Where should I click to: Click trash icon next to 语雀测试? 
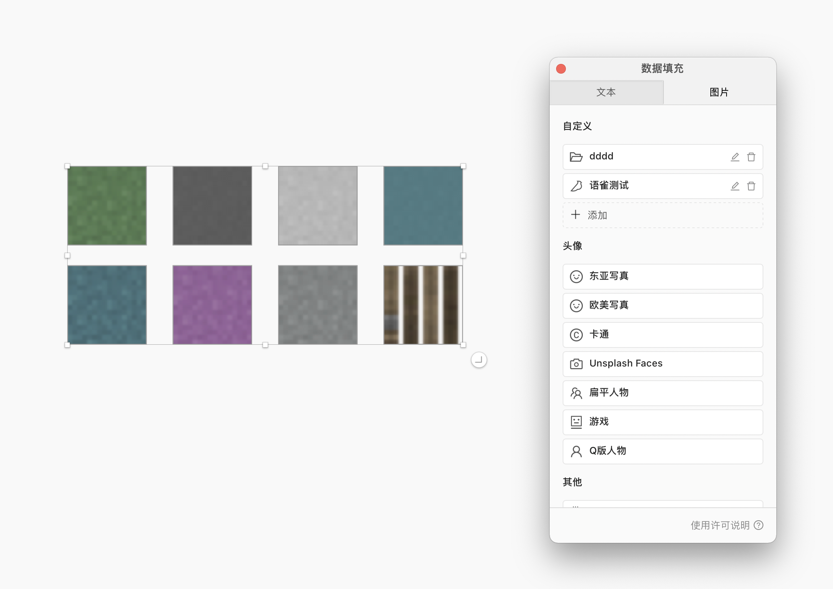pyautogui.click(x=751, y=186)
